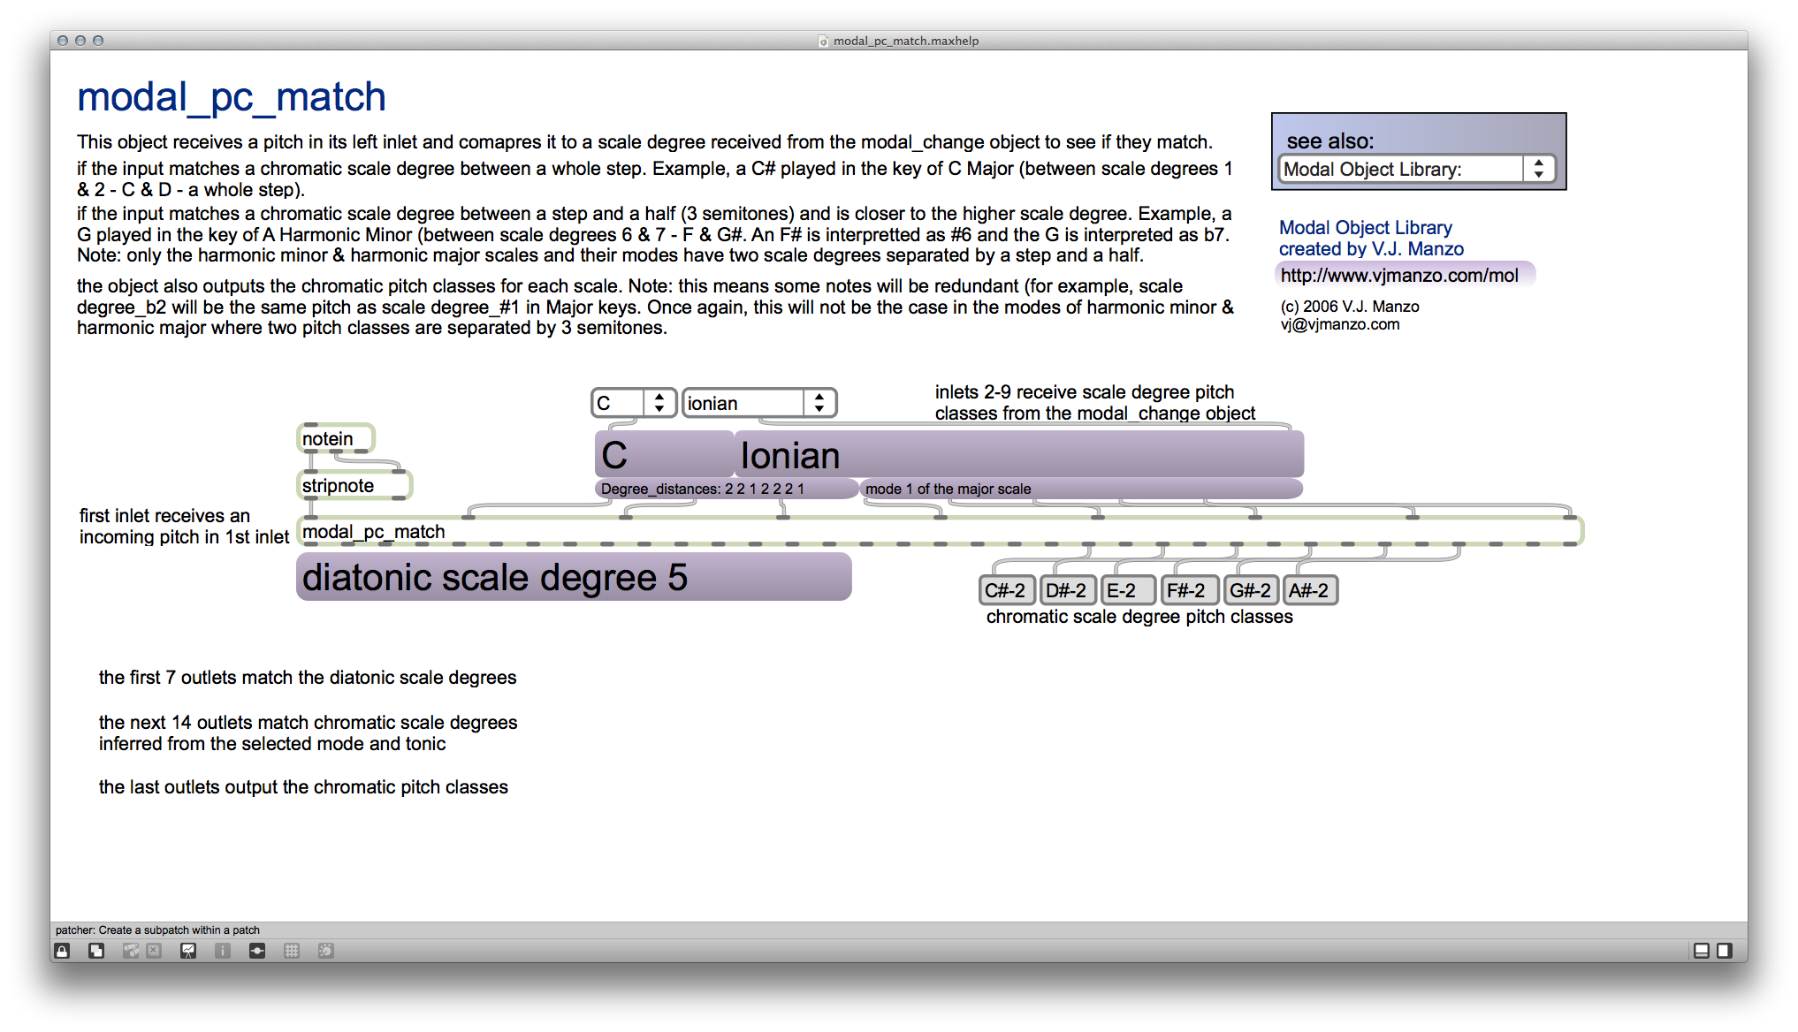
Task: Select the notein object box
Action: pyautogui.click(x=336, y=438)
